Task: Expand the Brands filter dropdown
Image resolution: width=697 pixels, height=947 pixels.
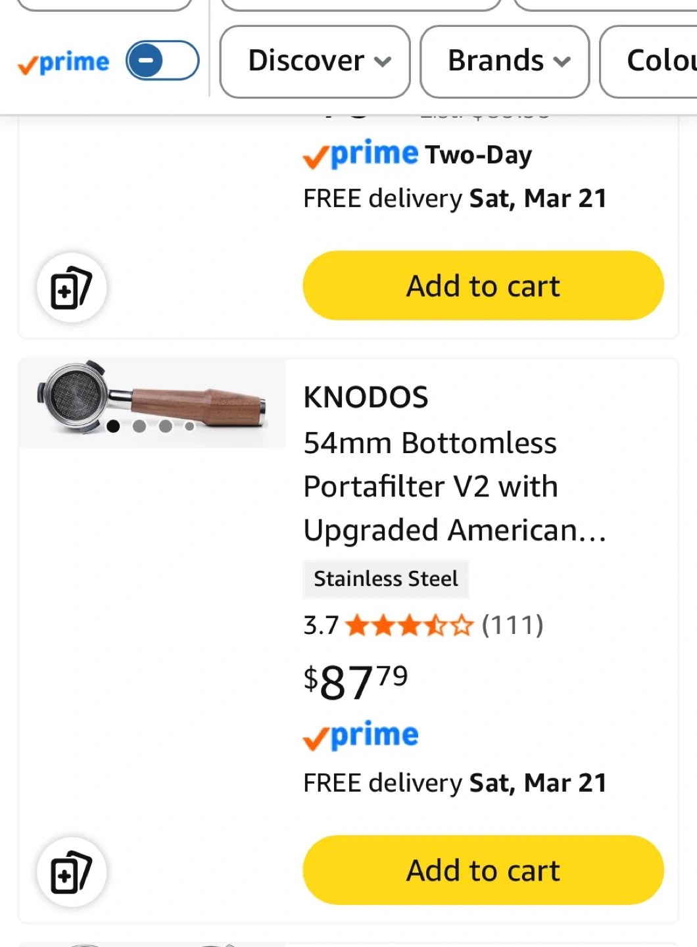Action: coord(504,61)
